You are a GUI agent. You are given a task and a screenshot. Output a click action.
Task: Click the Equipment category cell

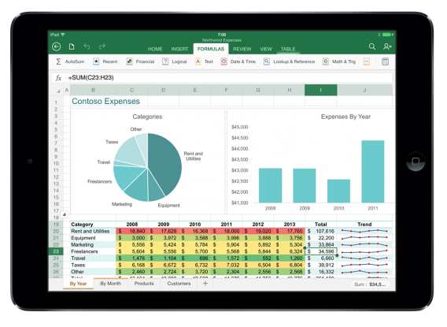tap(93, 238)
